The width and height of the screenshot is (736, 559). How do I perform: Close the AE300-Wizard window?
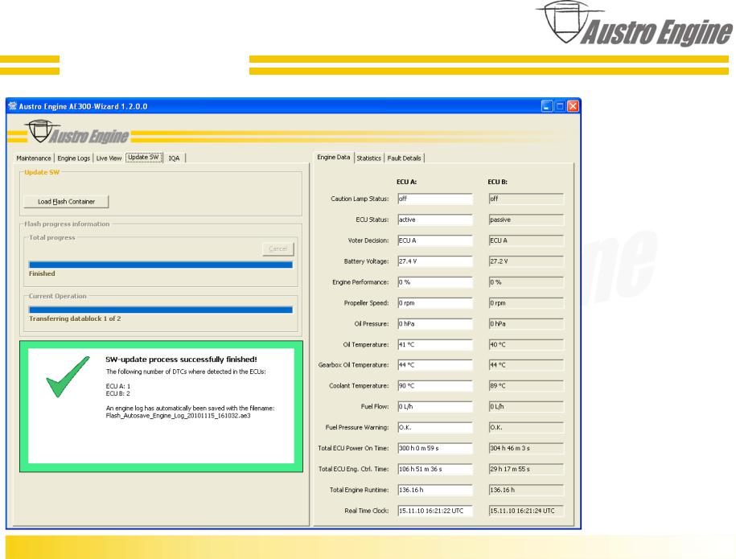coord(574,106)
